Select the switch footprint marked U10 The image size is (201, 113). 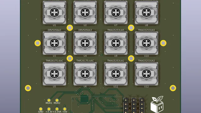[x=146, y=43]
